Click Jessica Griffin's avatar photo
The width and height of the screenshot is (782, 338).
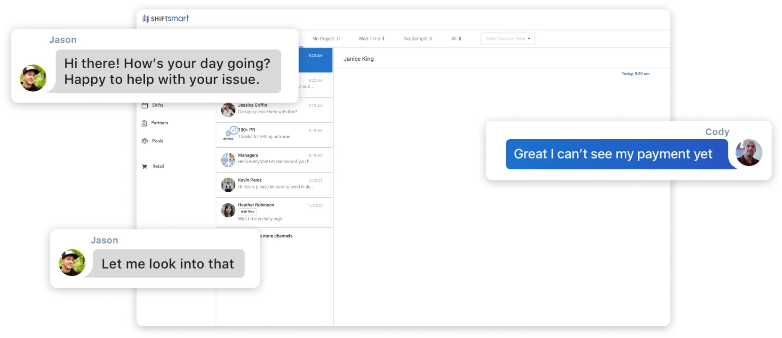click(228, 110)
